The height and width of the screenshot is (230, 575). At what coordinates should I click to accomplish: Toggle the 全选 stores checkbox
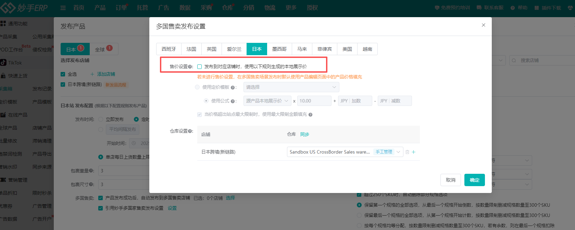(63, 74)
